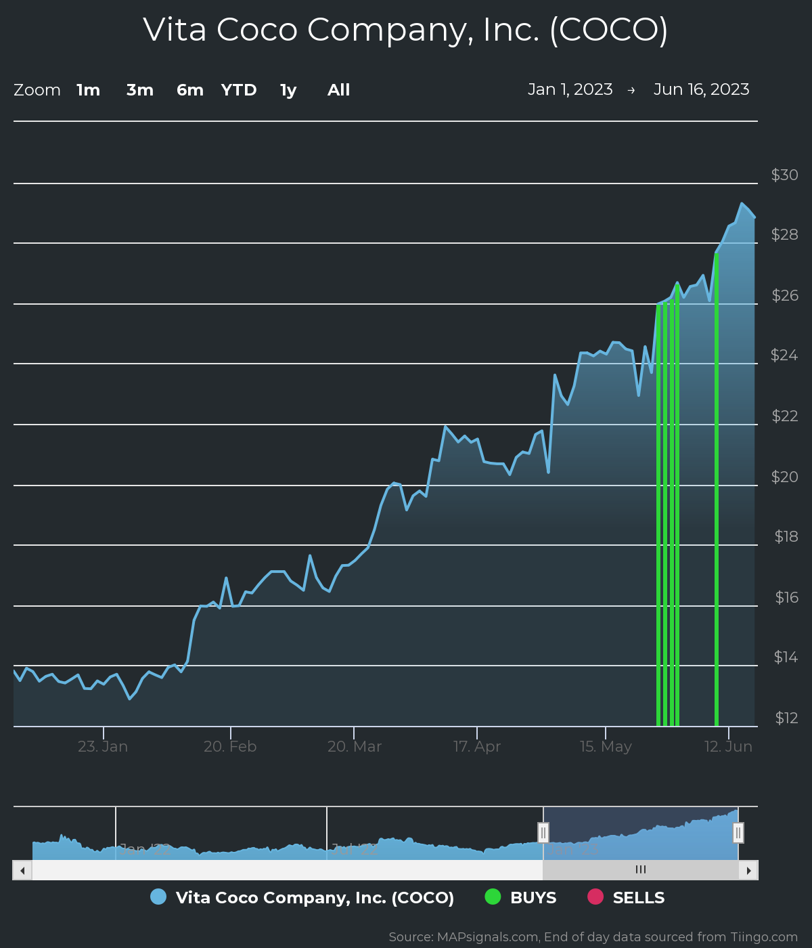Image resolution: width=812 pixels, height=948 pixels.
Task: Toggle the Vita Coco Company, Inc. (COCO) legend series
Action: coord(302,897)
